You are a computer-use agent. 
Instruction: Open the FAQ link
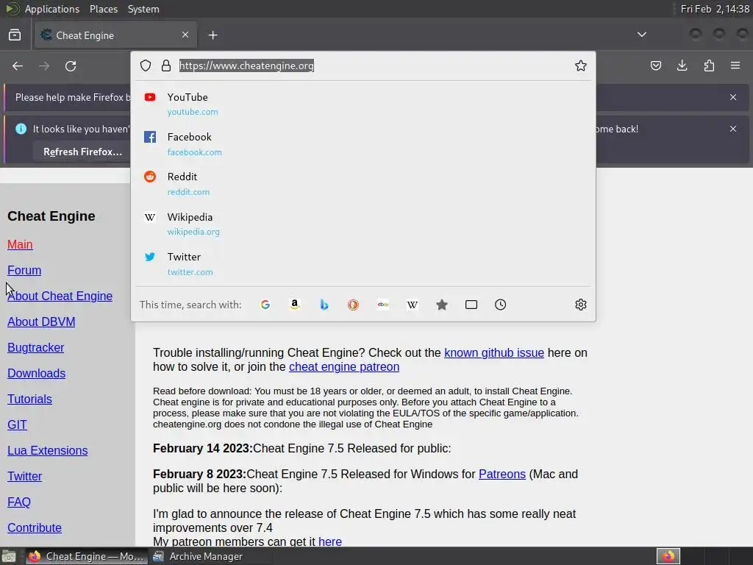(19, 502)
